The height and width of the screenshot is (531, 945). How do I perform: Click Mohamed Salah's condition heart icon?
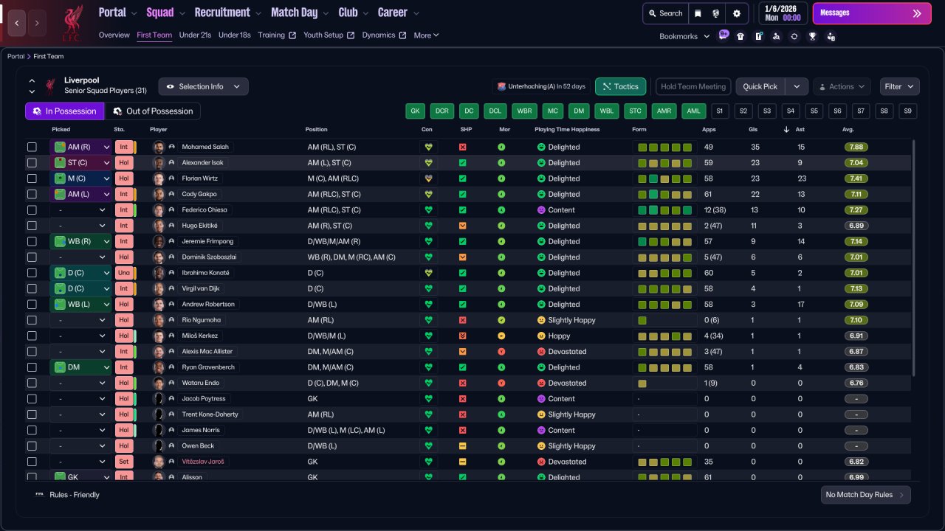[x=427, y=147]
